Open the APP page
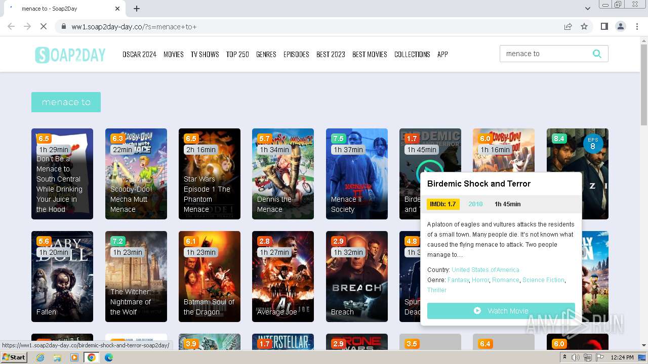 coord(442,54)
